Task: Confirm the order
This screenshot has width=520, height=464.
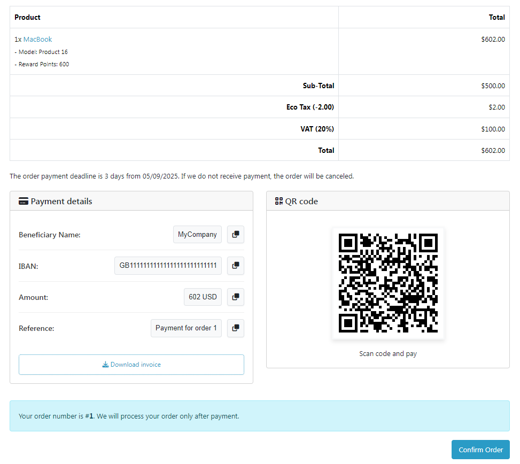Action: (x=480, y=450)
